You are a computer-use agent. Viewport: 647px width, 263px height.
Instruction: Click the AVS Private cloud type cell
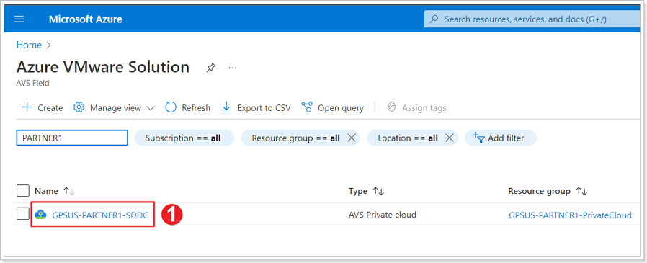tap(383, 215)
